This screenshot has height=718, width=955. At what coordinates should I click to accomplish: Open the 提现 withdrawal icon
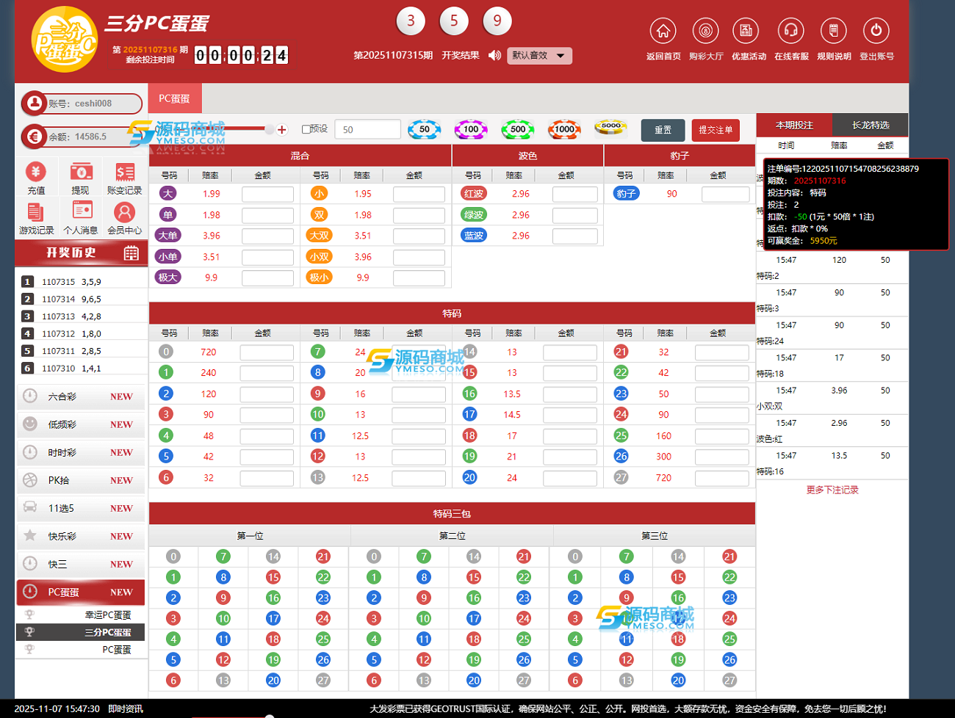[80, 173]
